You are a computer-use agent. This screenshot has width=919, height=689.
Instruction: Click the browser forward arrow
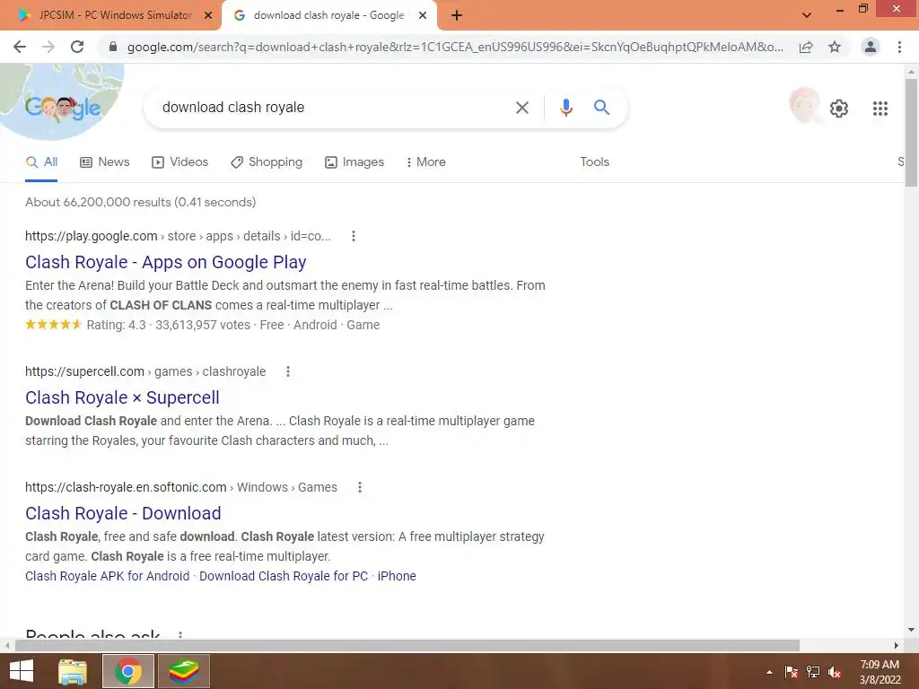tap(48, 47)
